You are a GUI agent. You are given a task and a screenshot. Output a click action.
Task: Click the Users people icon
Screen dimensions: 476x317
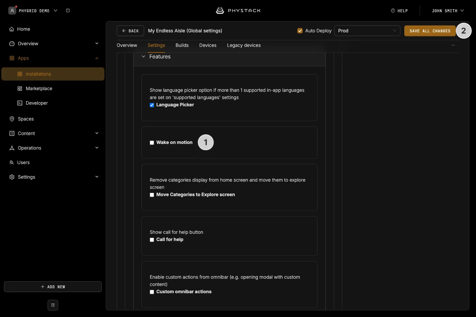12,162
